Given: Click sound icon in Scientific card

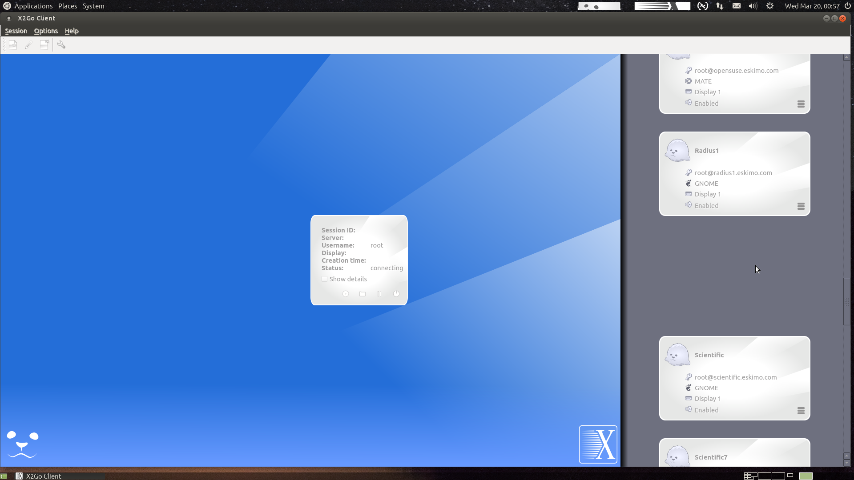Looking at the screenshot, I should point(689,409).
